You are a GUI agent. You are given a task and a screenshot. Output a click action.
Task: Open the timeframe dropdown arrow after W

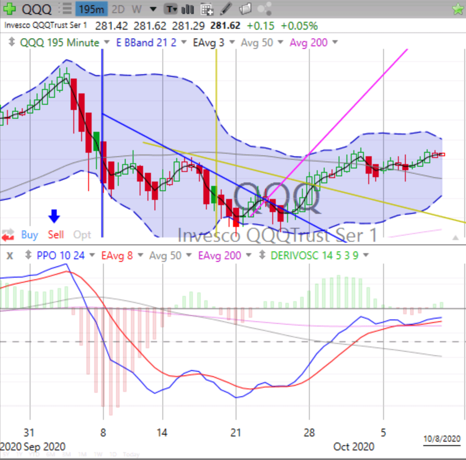click(153, 9)
